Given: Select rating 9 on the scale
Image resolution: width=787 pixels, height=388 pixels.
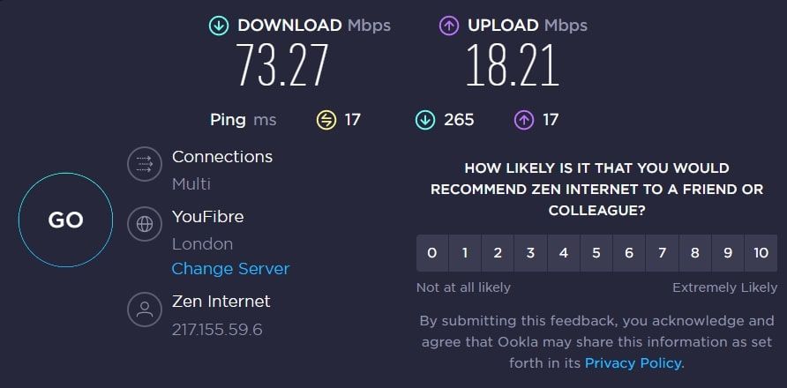Looking at the screenshot, I should (x=728, y=253).
